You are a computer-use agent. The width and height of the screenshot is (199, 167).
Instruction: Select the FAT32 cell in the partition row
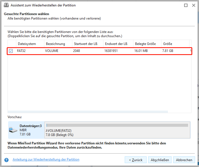tap(21, 51)
